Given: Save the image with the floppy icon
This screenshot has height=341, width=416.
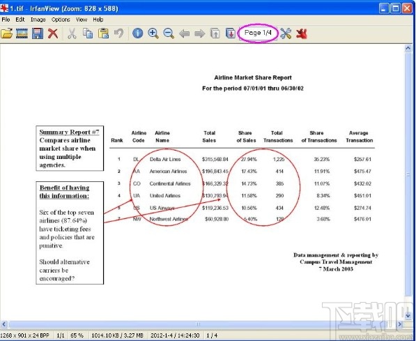Looking at the screenshot, I should [x=38, y=33].
